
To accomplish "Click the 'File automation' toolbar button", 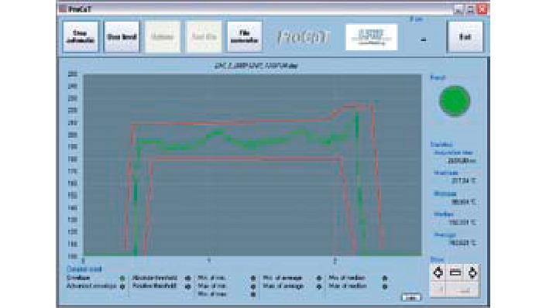I will click(x=245, y=37).
